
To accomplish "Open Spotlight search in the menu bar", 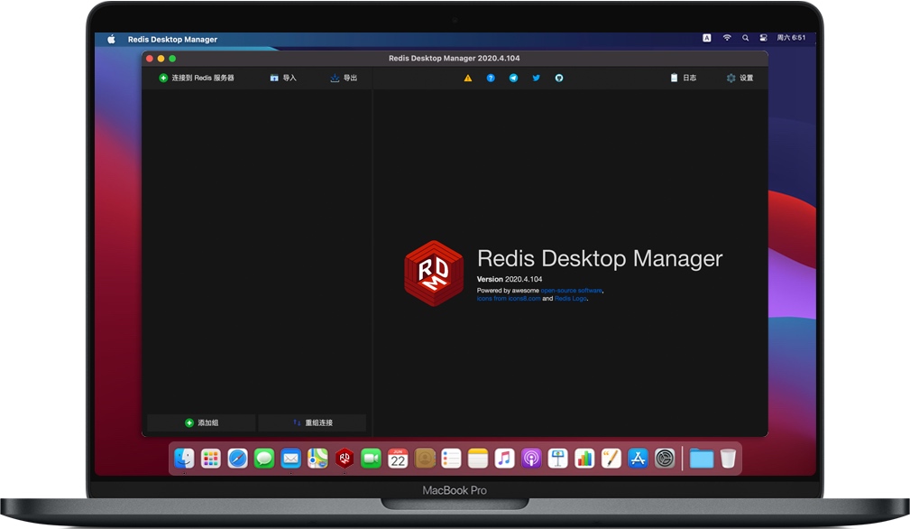I will point(746,39).
